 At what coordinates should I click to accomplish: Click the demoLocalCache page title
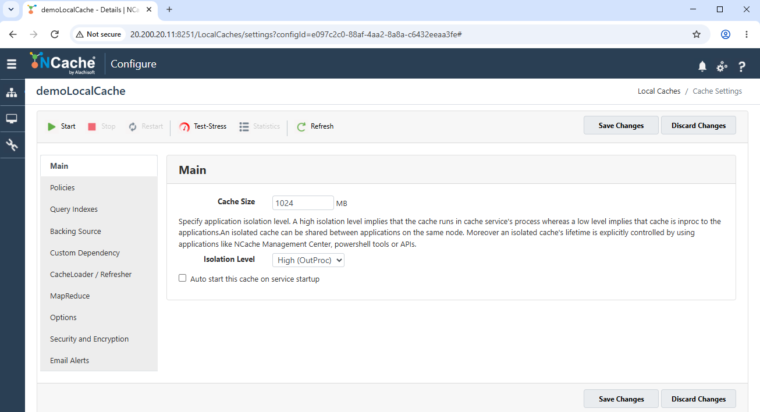81,91
